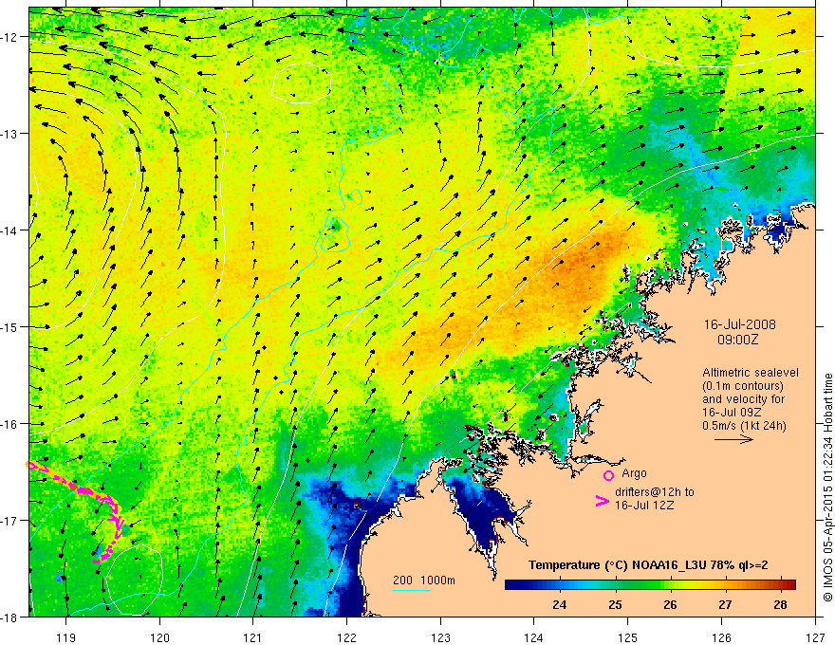Click the colorbar value 26
835x645 pixels.
671,604
